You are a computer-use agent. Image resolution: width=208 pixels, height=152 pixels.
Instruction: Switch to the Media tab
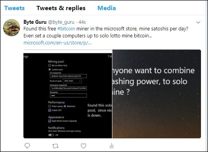107,8
